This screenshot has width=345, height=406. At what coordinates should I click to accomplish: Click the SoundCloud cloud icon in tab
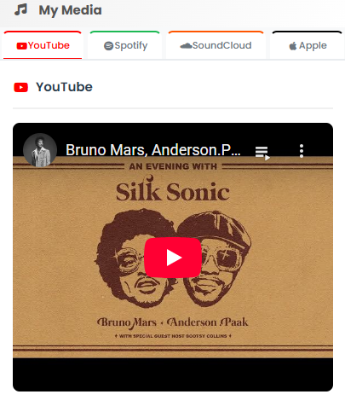(x=186, y=45)
